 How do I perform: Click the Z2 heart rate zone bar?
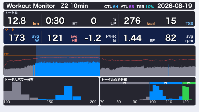pyautogui.click(x=166, y=83)
